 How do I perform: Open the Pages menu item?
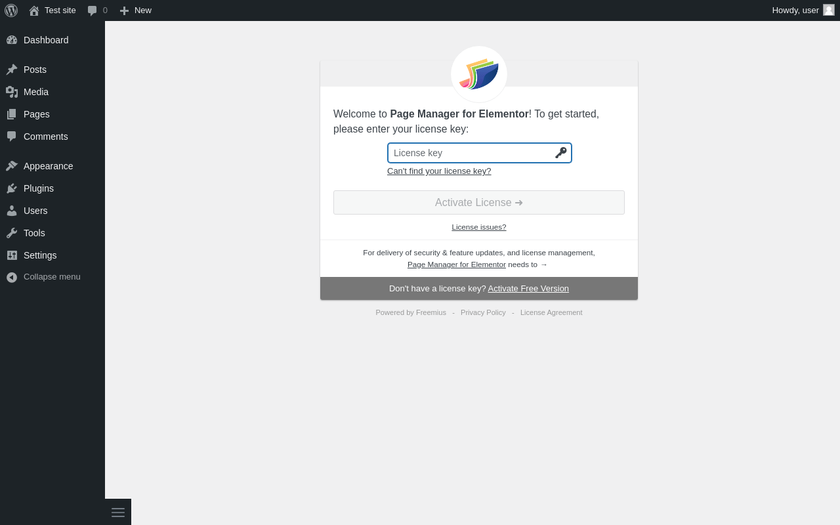[x=52, y=114]
